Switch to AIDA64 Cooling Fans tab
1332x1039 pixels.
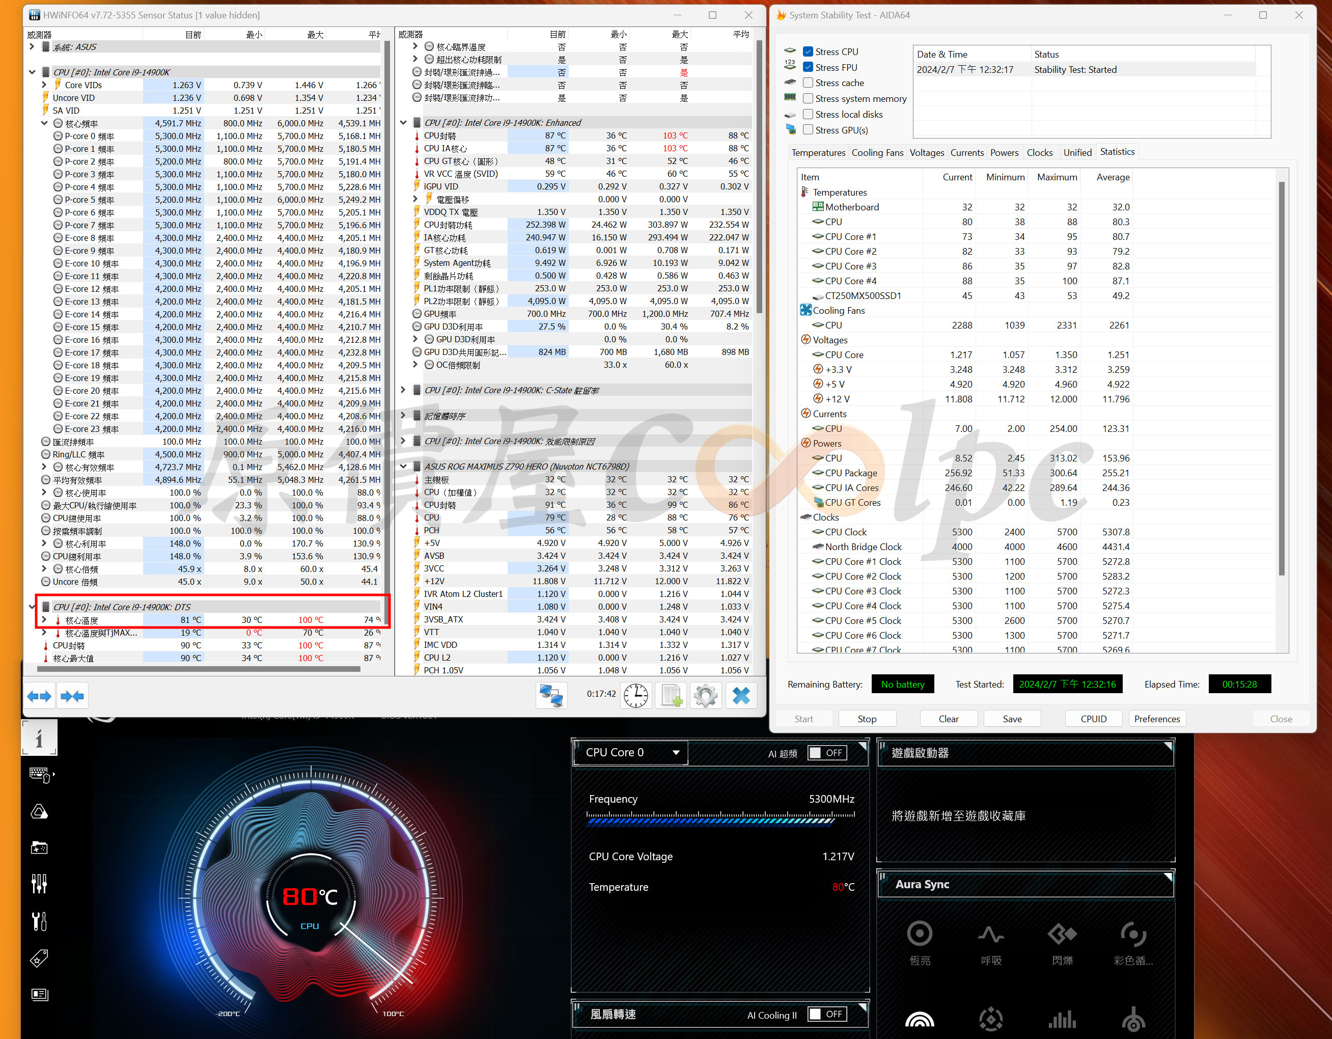(x=877, y=152)
